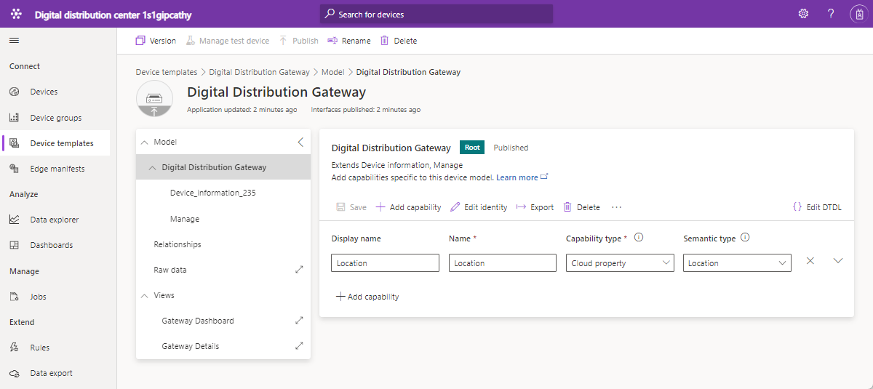
Task: Open Relationships in the tree
Action: (177, 244)
